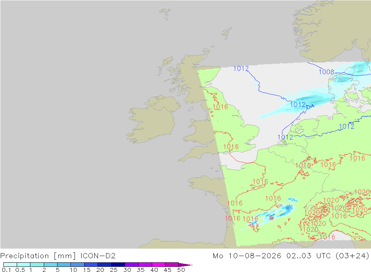Image resolution: width=371 pixels, height=272 pixels.
Task: Click the '30' legend value
Action: click(127, 270)
